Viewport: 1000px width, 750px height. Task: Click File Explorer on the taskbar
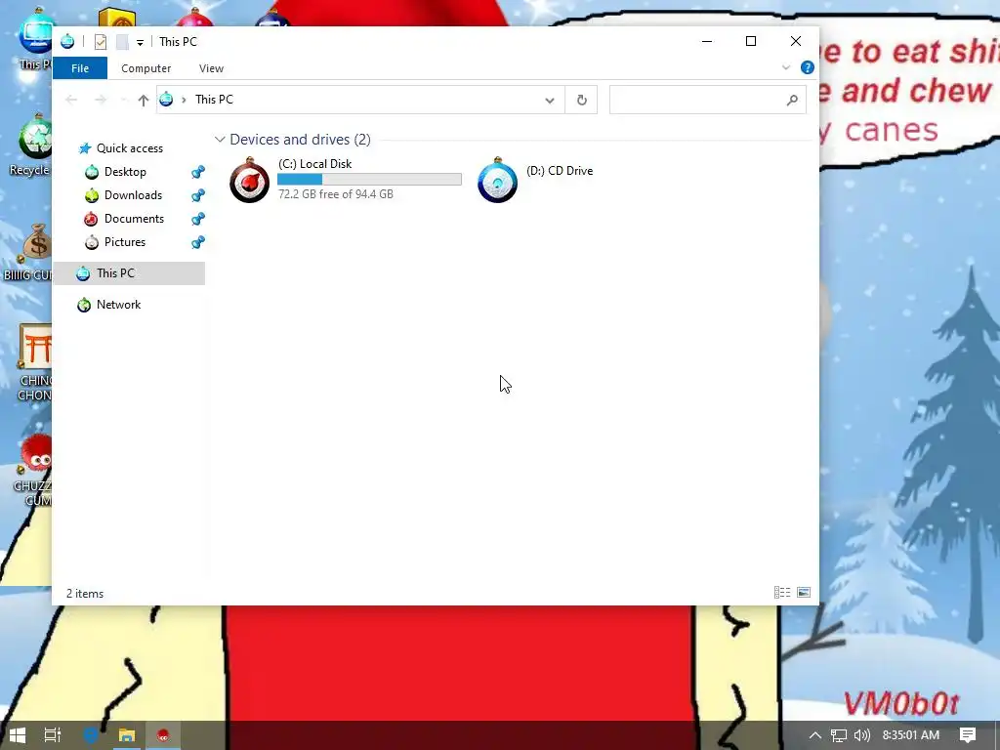pos(126,735)
